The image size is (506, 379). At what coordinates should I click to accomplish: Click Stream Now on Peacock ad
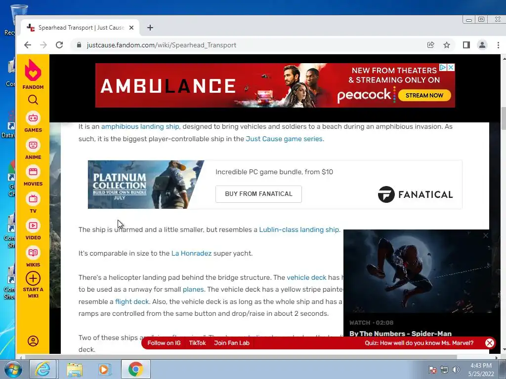[x=424, y=95]
